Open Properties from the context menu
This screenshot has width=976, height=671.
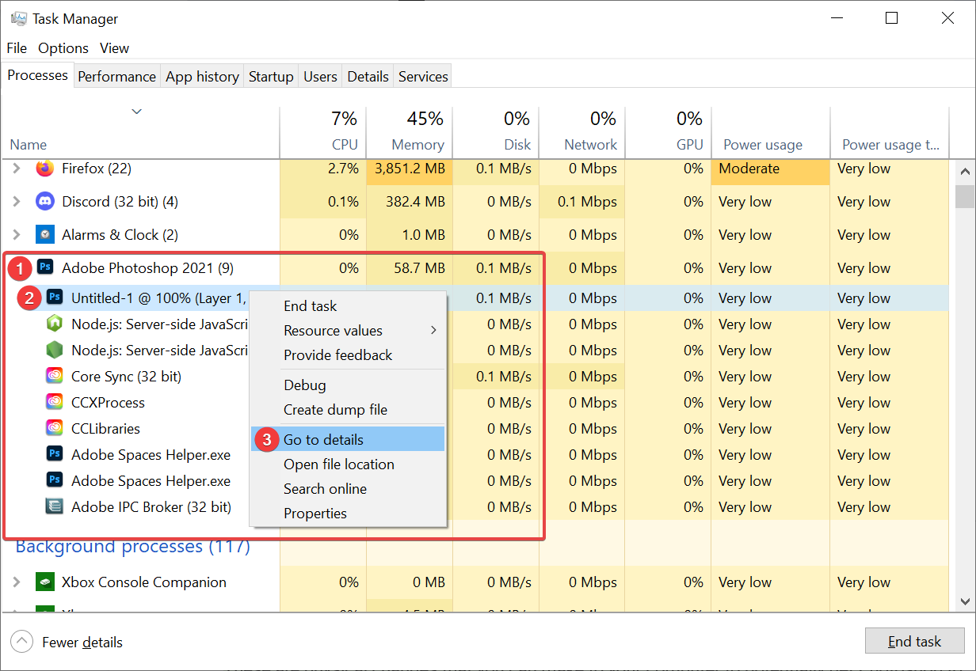[349, 513]
